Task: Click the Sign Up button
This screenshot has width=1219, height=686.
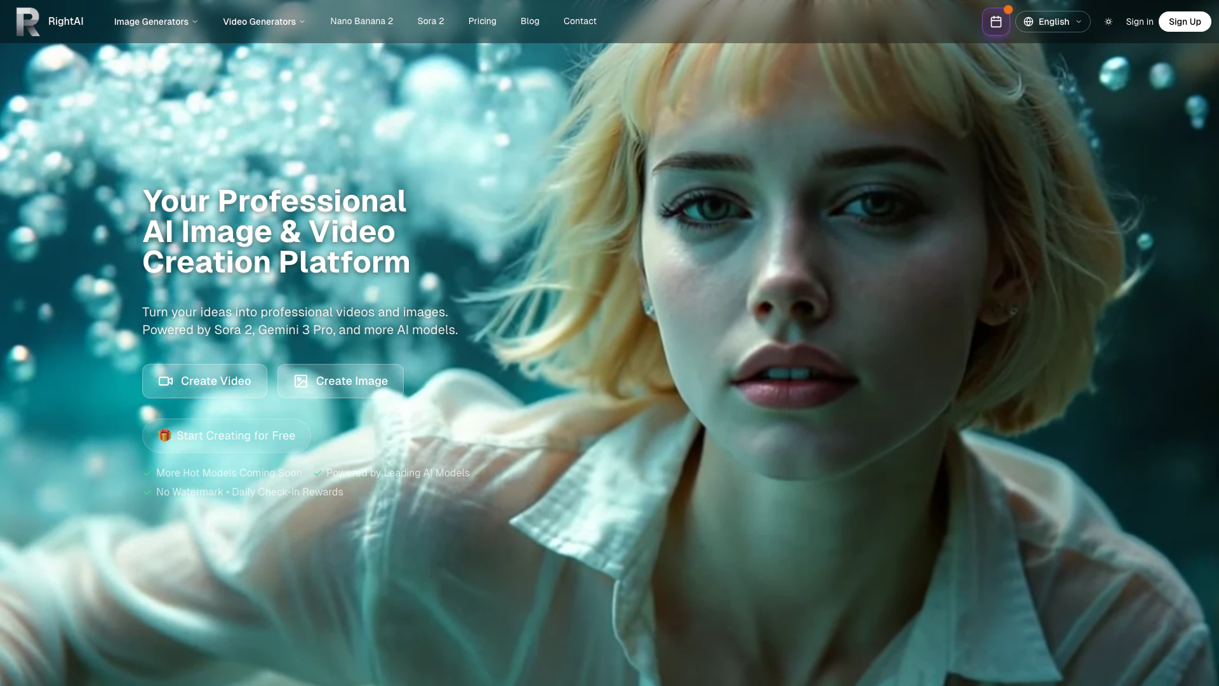Action: coord(1184,22)
